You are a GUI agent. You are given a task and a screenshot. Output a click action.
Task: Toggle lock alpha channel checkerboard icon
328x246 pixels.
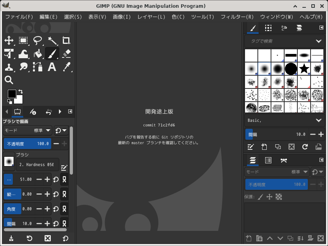278,197
